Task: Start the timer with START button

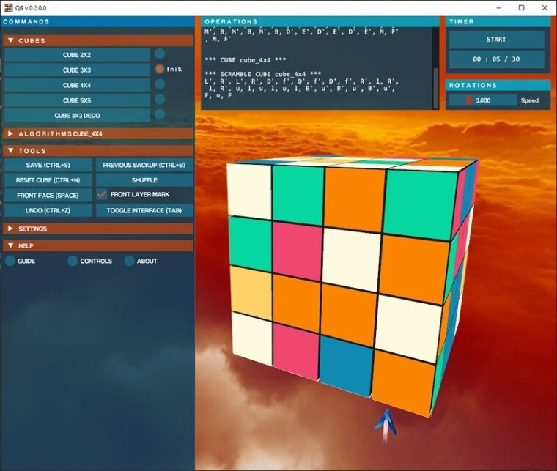Action: click(496, 40)
